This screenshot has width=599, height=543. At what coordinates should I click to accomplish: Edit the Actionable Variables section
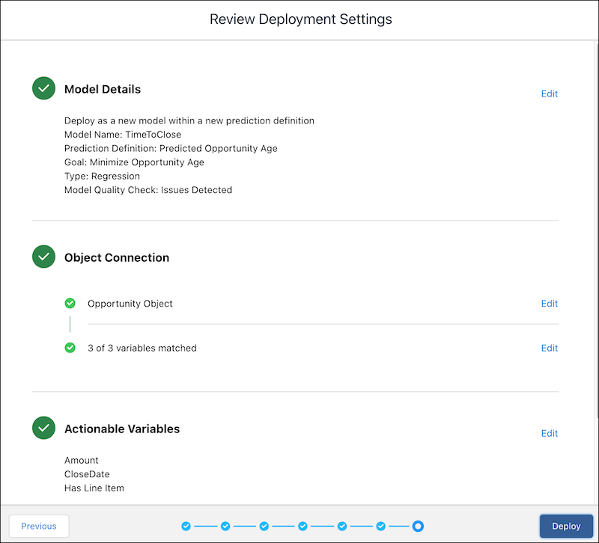[550, 434]
